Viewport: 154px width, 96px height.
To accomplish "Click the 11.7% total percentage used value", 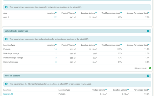I will [119, 49].
